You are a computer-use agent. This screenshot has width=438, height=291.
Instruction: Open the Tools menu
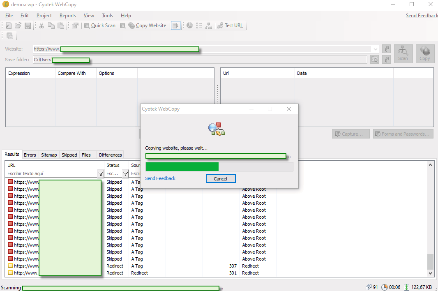(x=107, y=16)
